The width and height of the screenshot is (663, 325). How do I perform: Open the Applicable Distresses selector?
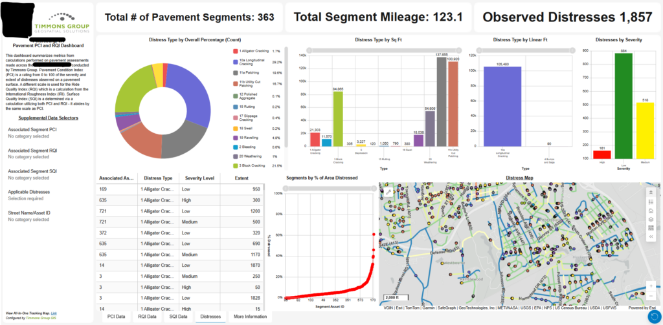(x=49, y=195)
